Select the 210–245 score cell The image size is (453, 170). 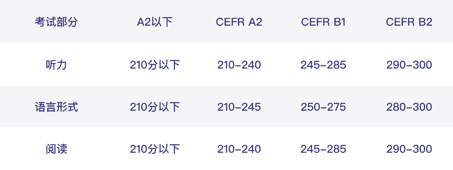(x=239, y=107)
